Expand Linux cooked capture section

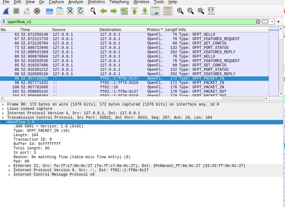coord(3,109)
